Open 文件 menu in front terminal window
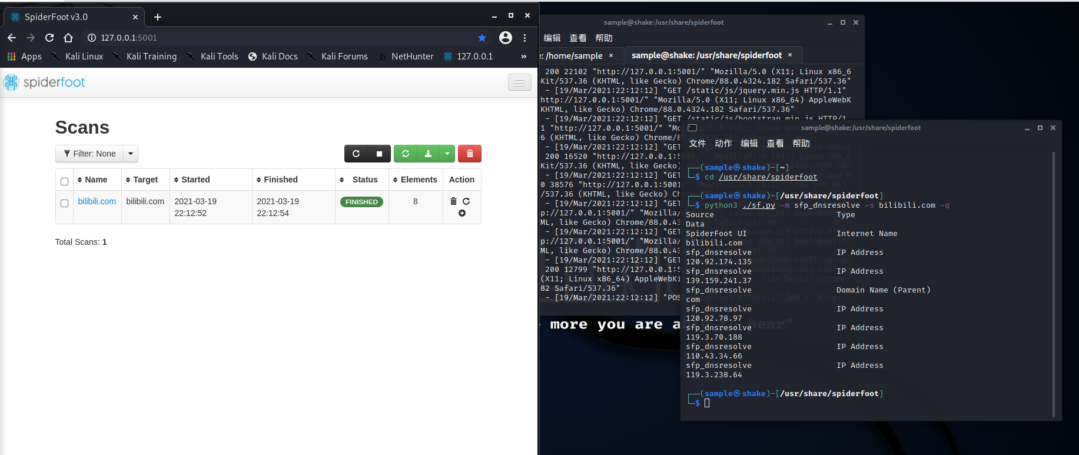1079x455 pixels. click(698, 144)
